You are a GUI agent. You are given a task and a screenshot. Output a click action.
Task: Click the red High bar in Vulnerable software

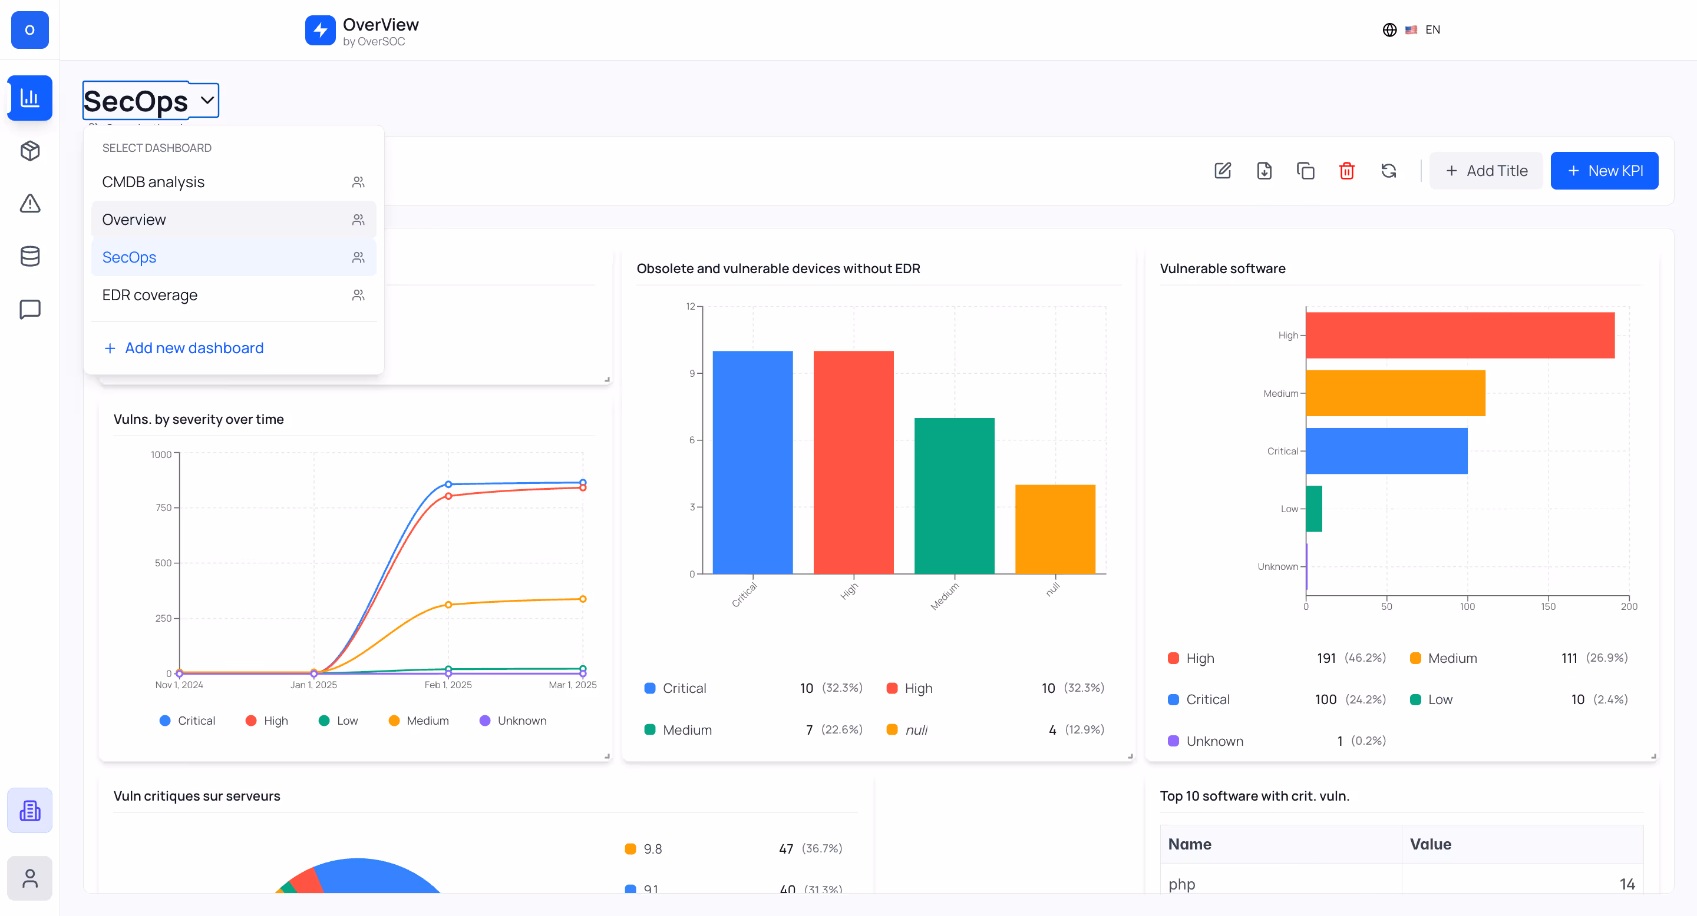(1459, 335)
